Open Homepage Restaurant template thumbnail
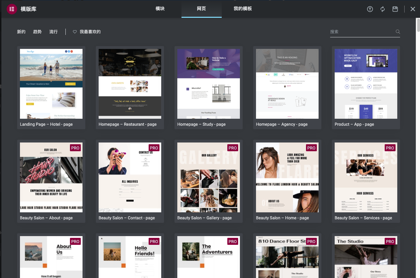The width and height of the screenshot is (420, 278). click(130, 84)
